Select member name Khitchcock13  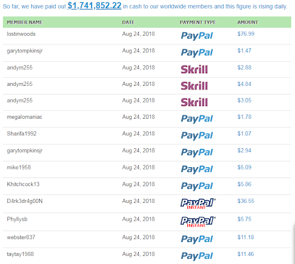pyautogui.click(x=23, y=184)
